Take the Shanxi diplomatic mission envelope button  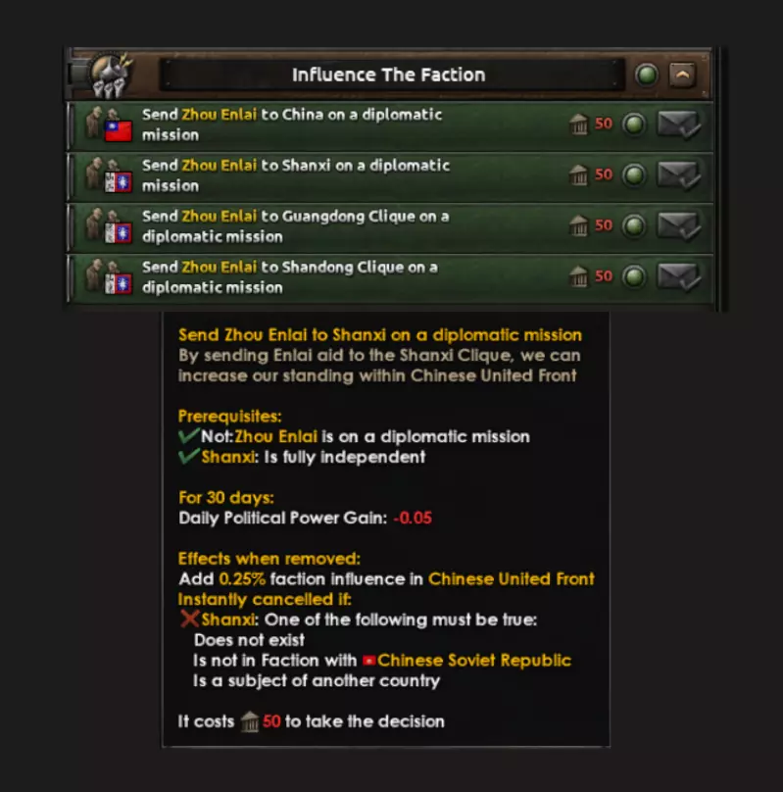tap(679, 175)
